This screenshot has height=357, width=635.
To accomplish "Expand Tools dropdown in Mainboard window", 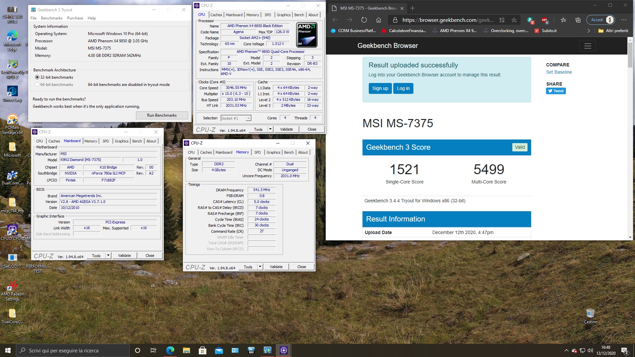I will pyautogui.click(x=108, y=256).
